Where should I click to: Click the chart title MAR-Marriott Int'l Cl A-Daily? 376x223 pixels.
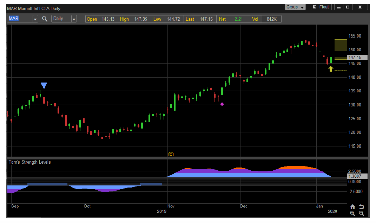34,9
